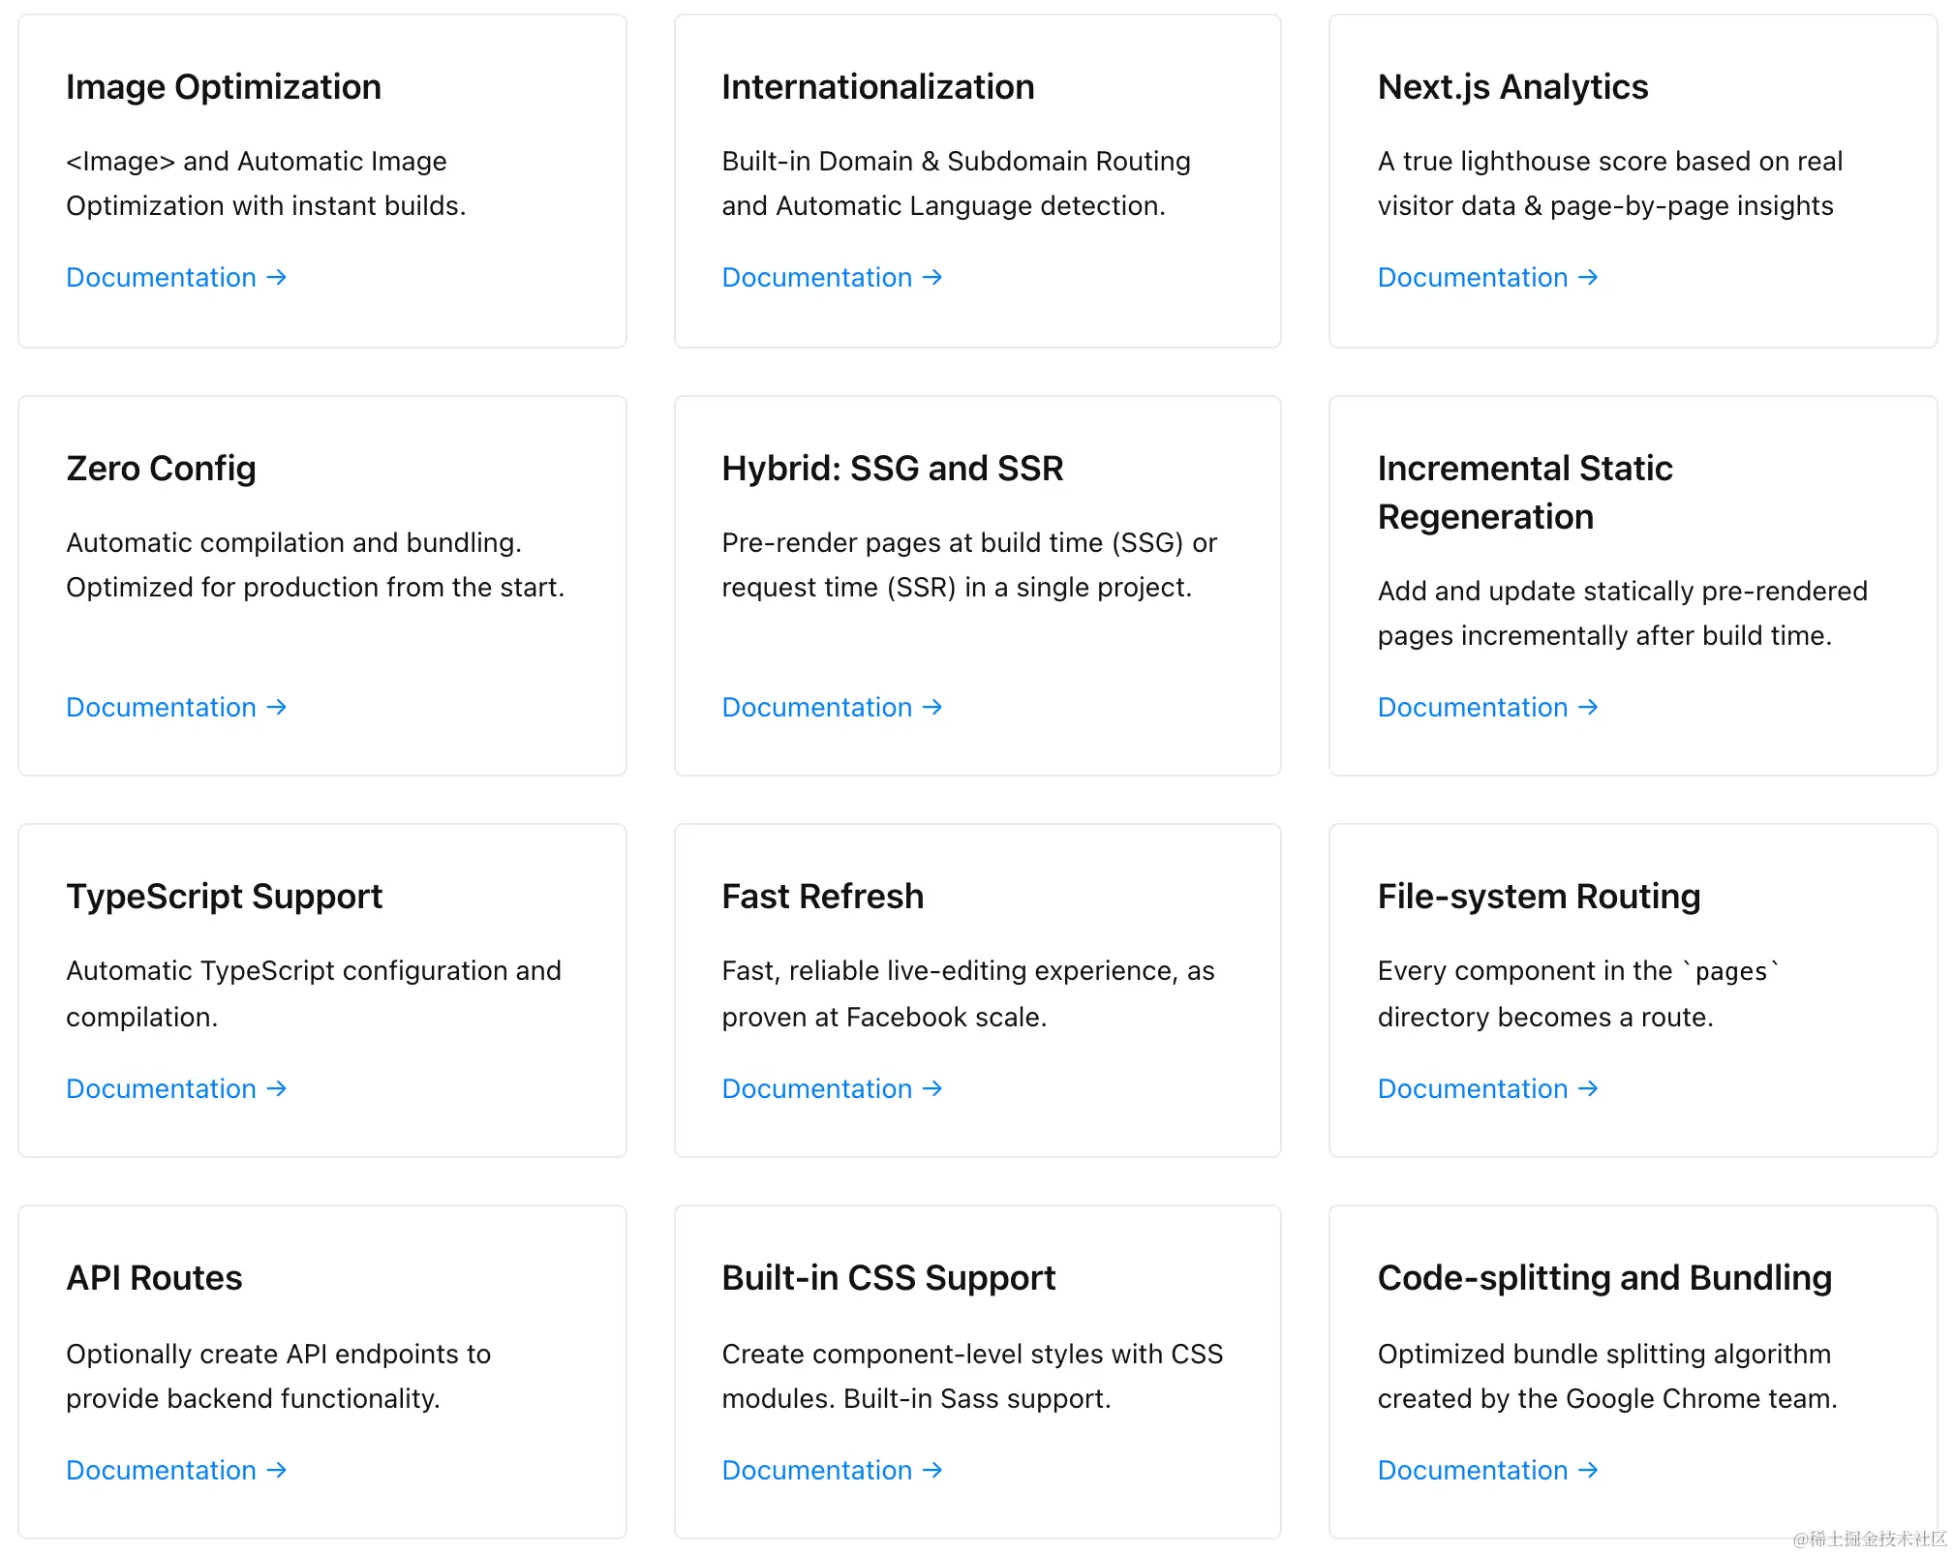1954x1555 pixels.
Task: Open Internationalization Documentation link
Action: [817, 278]
